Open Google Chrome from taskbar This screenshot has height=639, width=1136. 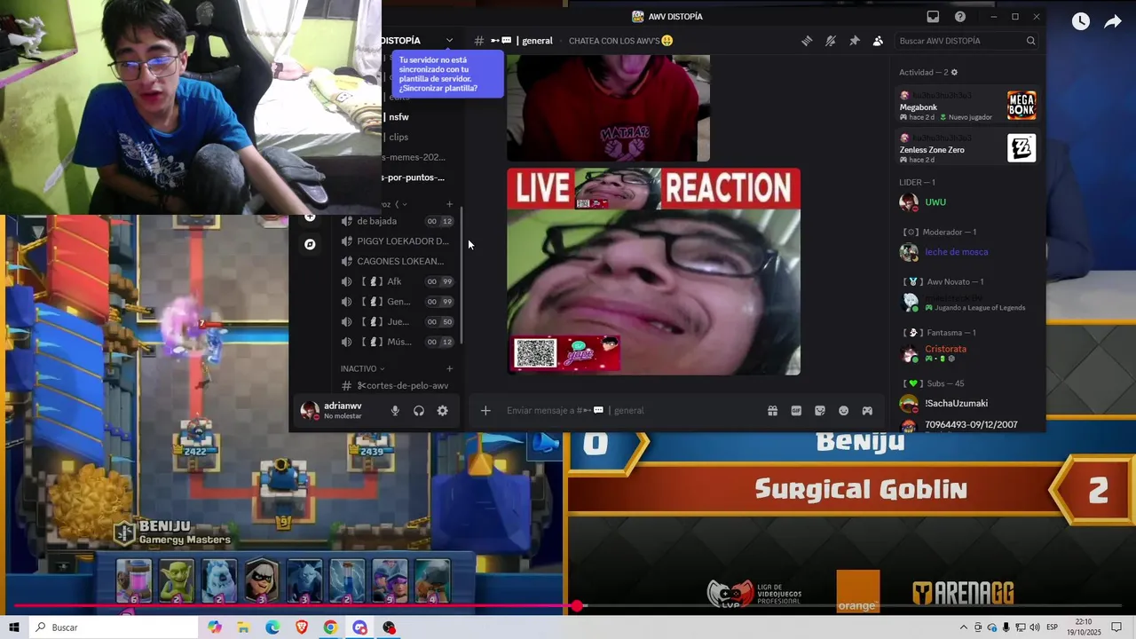330,627
